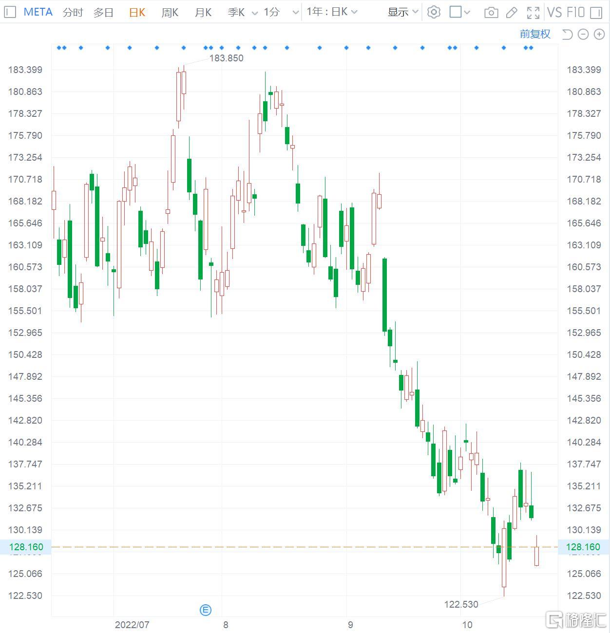The height and width of the screenshot is (633, 610).
Task: Open the F10 company info
Action: pos(576,12)
